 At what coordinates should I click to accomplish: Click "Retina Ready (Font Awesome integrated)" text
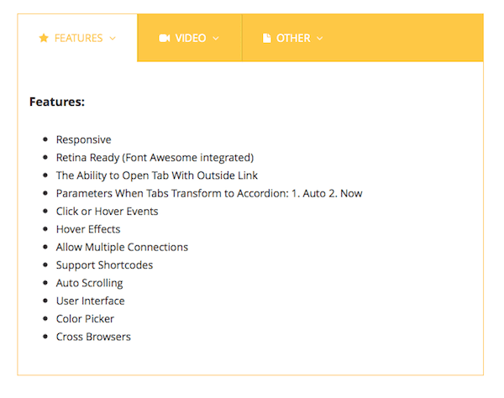click(155, 157)
